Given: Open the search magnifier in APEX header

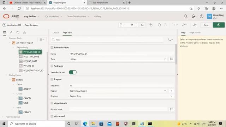Looking at the screenshot, I should click(186, 17).
